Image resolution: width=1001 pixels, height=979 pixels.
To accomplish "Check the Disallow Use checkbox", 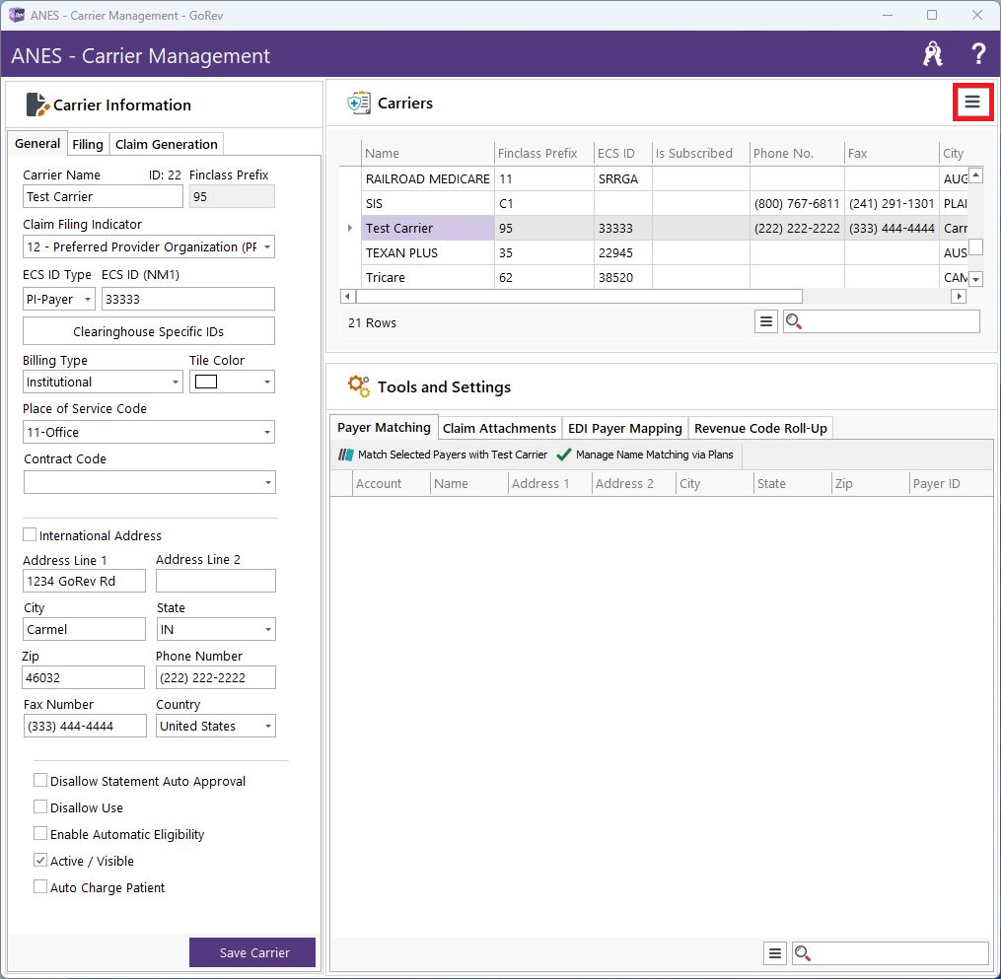I will coord(40,807).
